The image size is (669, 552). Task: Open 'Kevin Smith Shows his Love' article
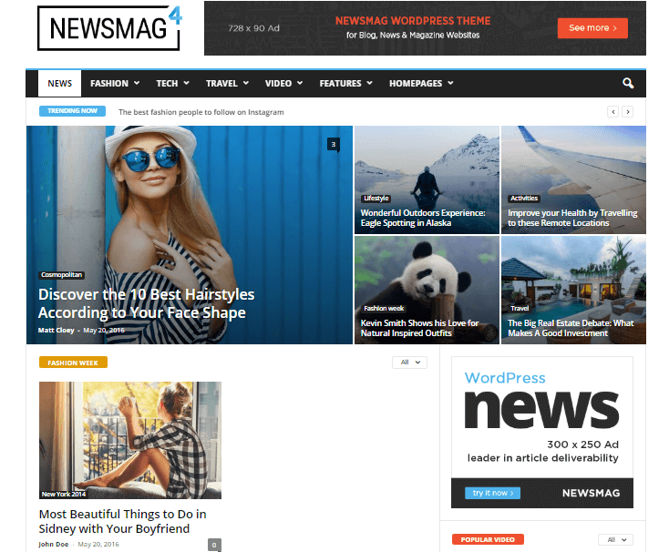[419, 328]
